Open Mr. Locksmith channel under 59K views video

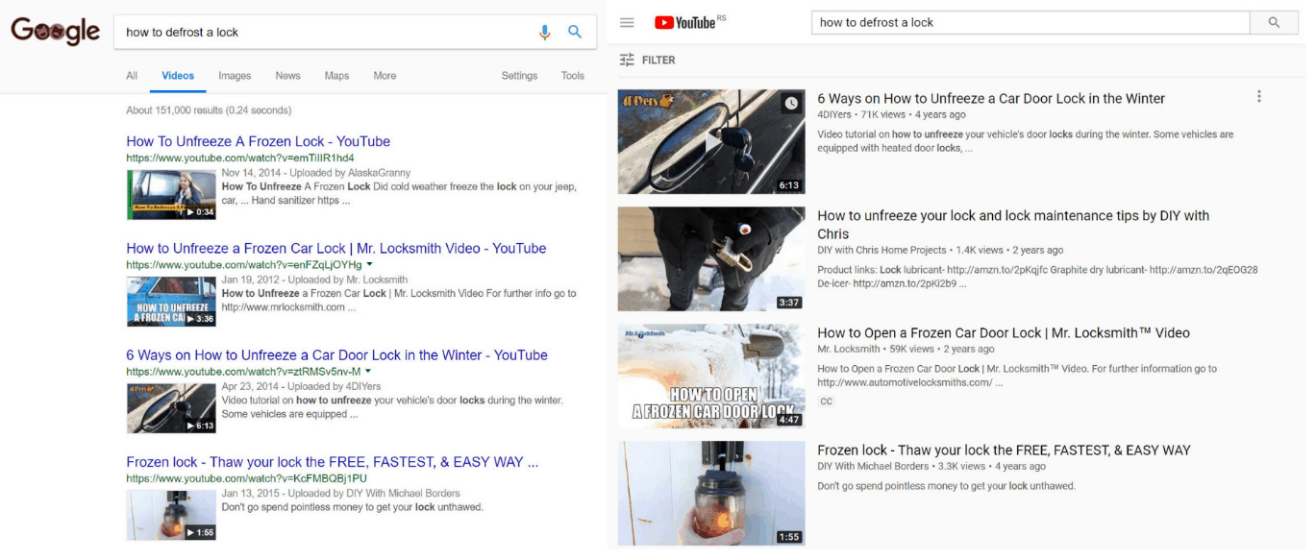point(849,349)
